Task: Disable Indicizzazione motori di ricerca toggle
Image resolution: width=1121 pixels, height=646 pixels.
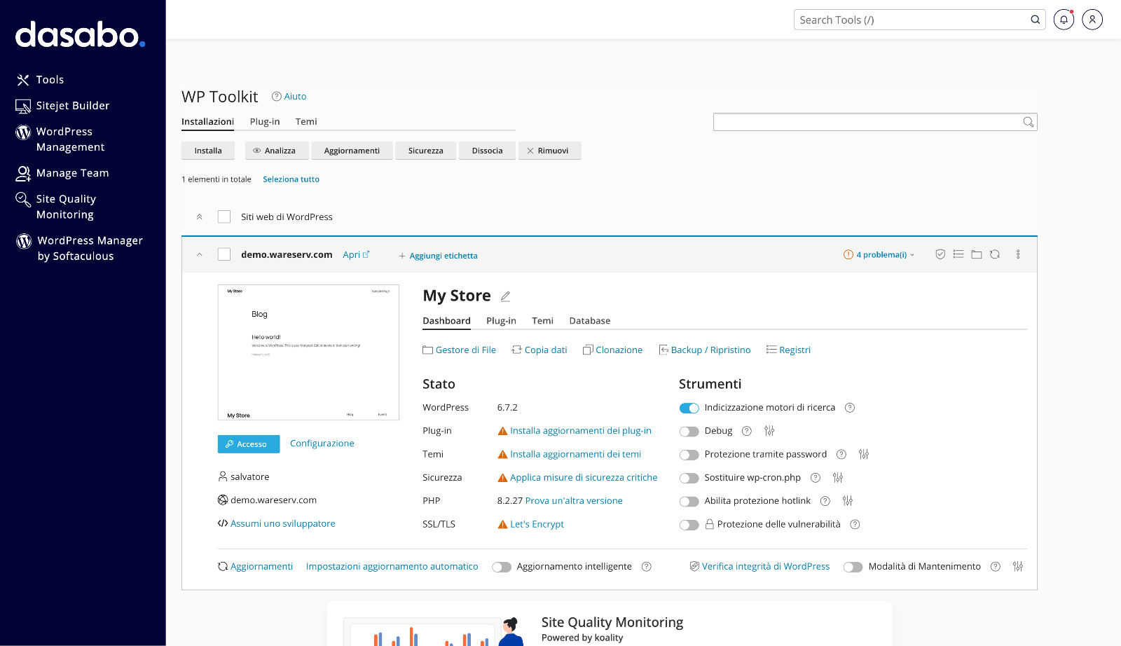Action: click(689, 408)
